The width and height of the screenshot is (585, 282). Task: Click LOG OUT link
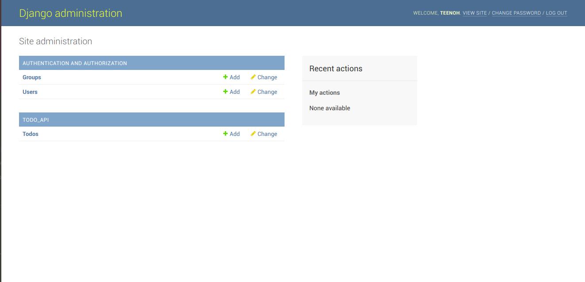[x=556, y=13]
